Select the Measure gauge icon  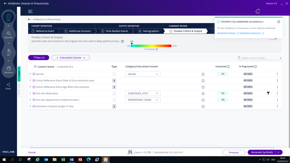pyautogui.click(x=8, y=69)
